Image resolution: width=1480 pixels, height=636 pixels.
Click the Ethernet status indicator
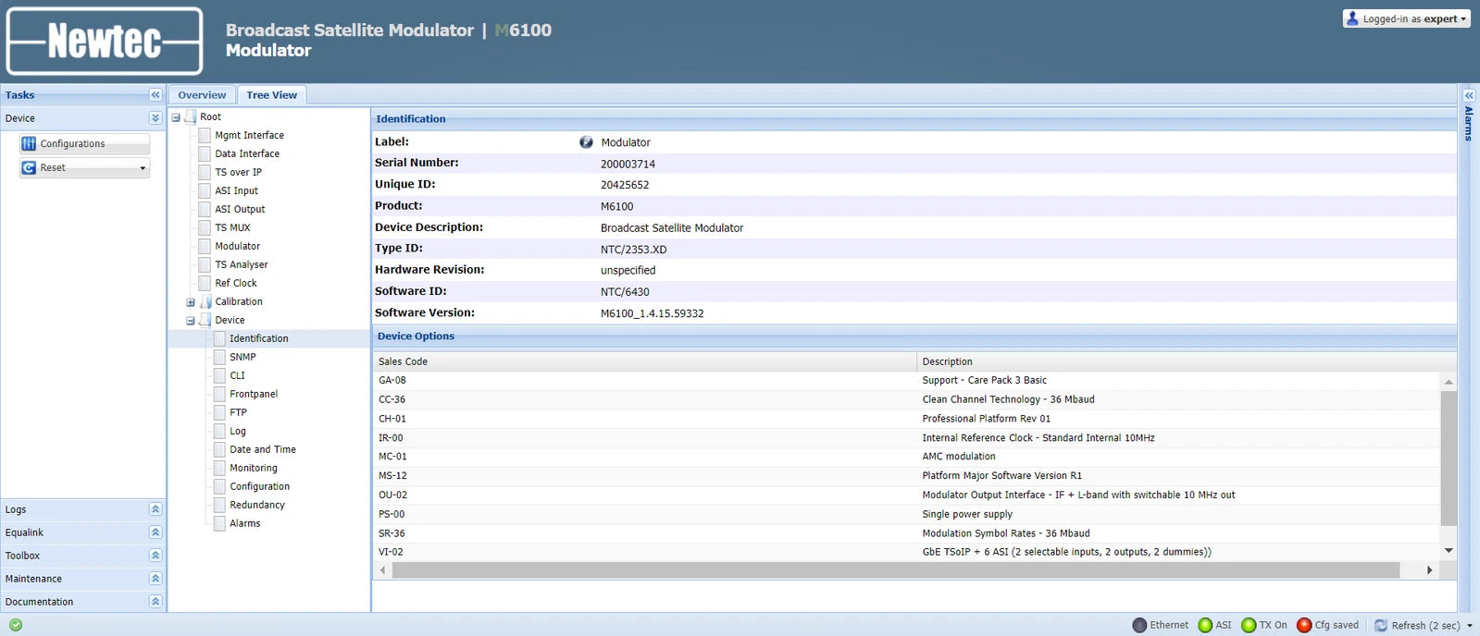coord(1139,625)
